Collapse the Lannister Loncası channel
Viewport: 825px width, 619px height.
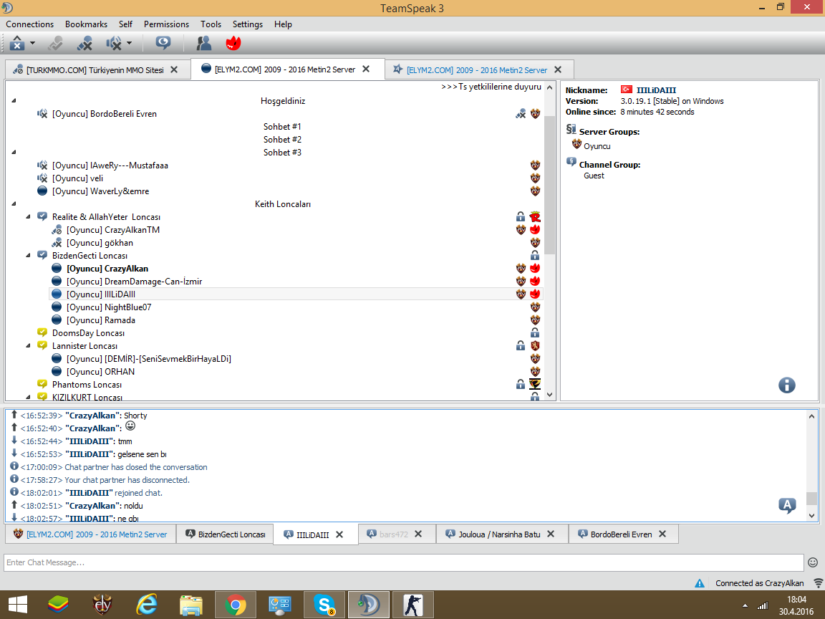pyautogui.click(x=29, y=346)
